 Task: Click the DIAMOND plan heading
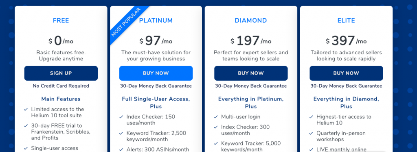tap(251, 20)
